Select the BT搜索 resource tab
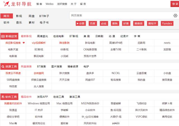179x126 pixels. point(41,66)
